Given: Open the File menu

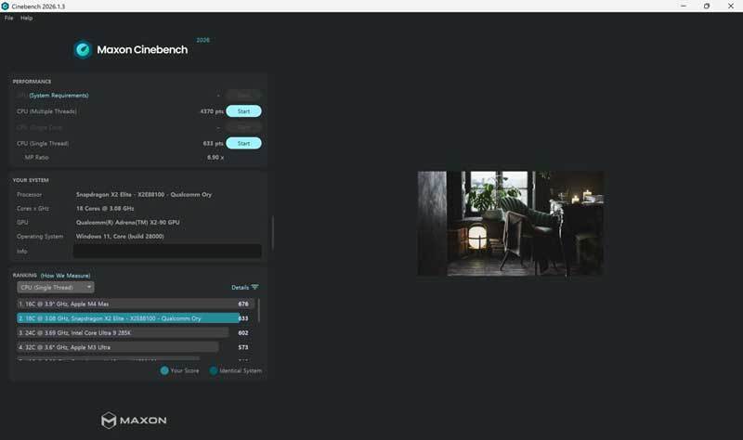Looking at the screenshot, I should tap(9, 18).
